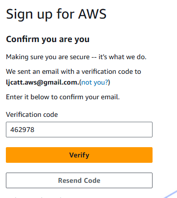Screen dimensions: 177x198
Task: Click the "Sign up for AWS" heading
Action: [56, 14]
